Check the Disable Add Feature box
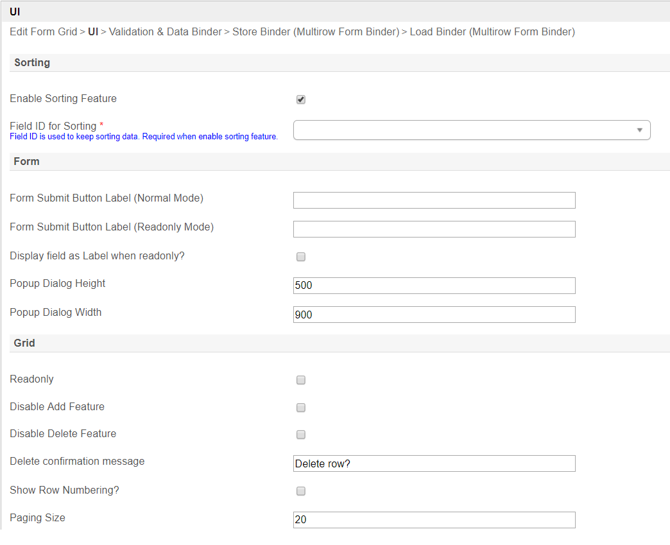This screenshot has width=670, height=545. click(x=301, y=408)
